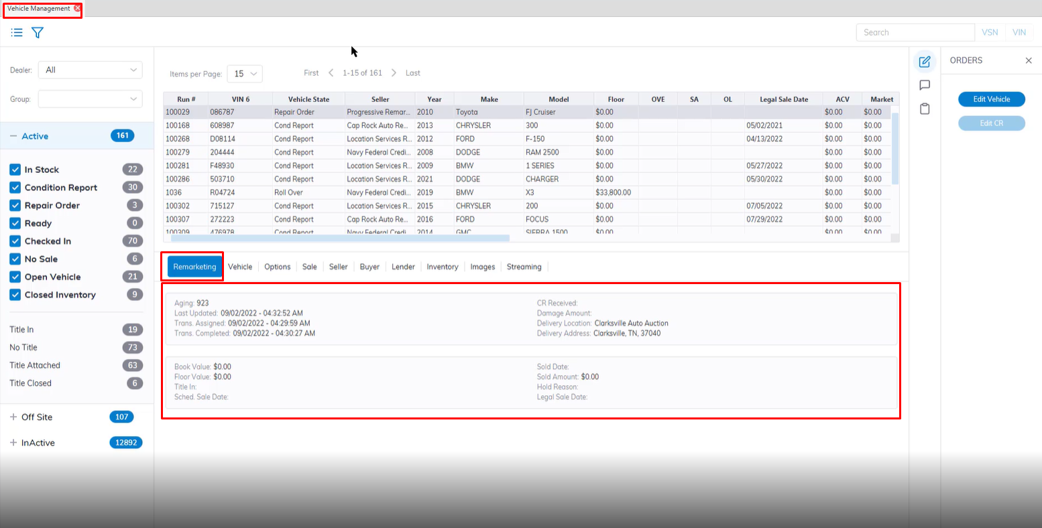
Task: Open the clipboard icon in right sidebar
Action: pos(925,109)
